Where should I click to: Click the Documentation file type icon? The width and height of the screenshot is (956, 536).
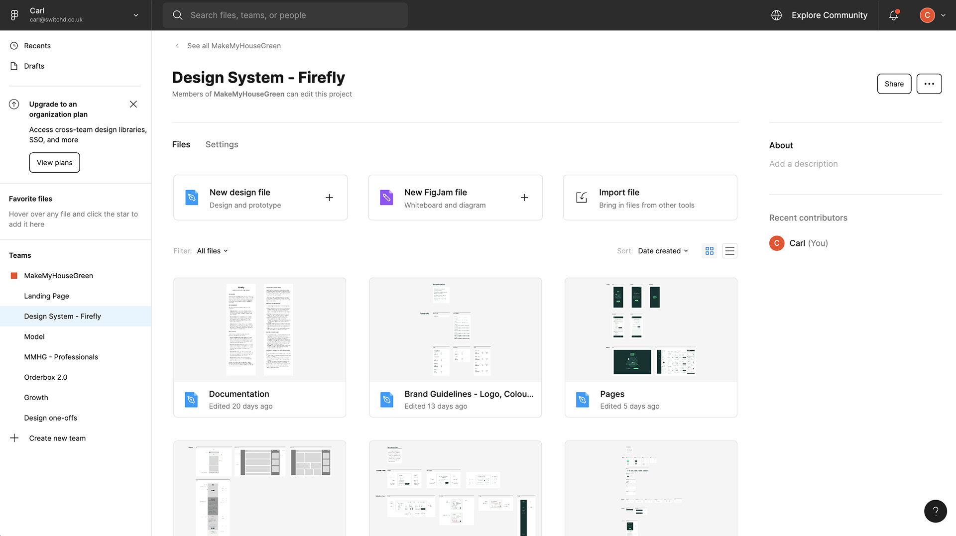click(x=191, y=400)
